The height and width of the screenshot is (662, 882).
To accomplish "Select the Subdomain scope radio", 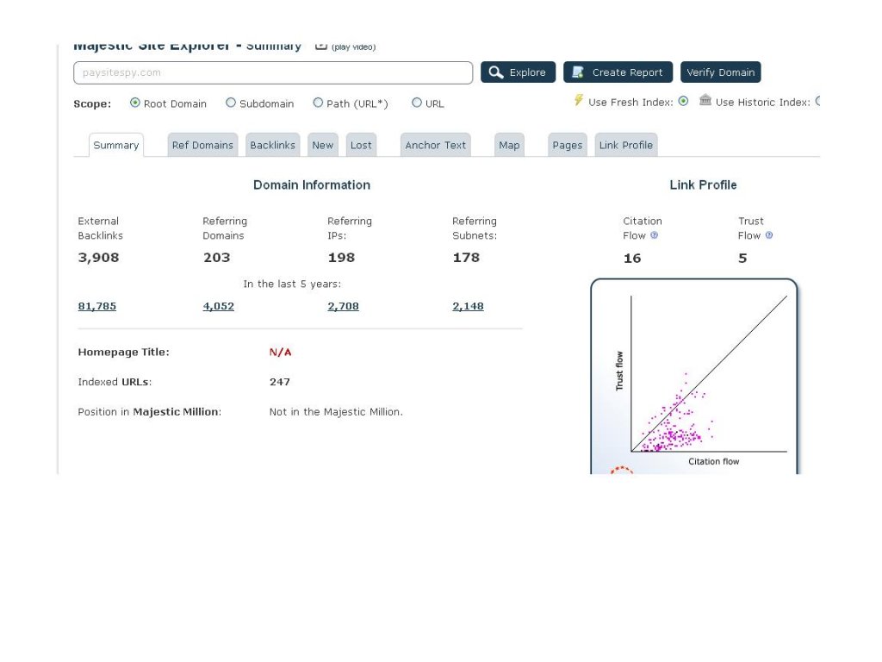I will point(231,103).
